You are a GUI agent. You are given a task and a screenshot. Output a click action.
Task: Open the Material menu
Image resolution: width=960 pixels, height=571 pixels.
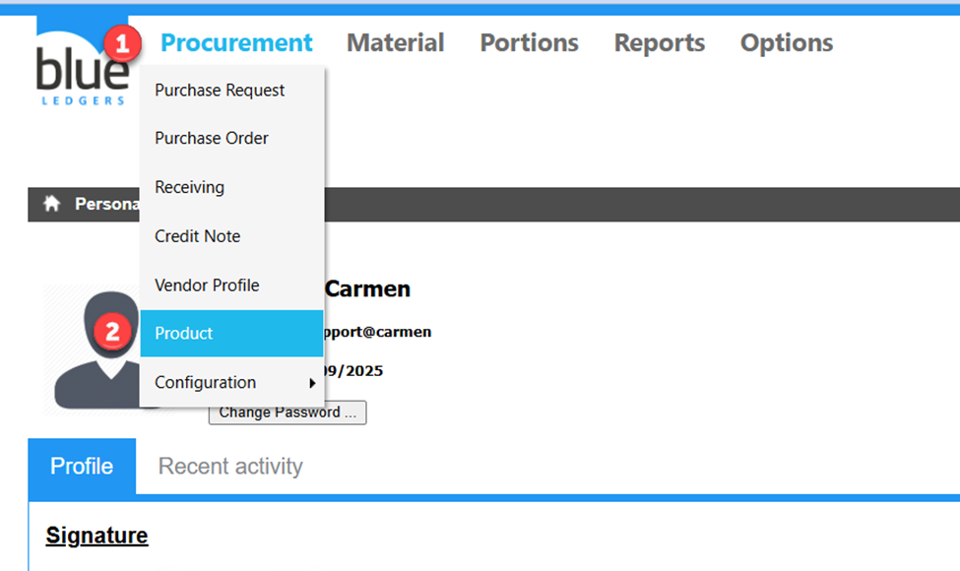pos(395,43)
